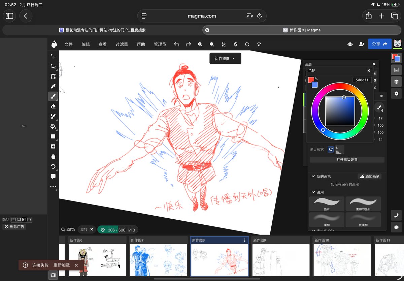
Task: Click the plus box tool icon
Action: coord(53,147)
